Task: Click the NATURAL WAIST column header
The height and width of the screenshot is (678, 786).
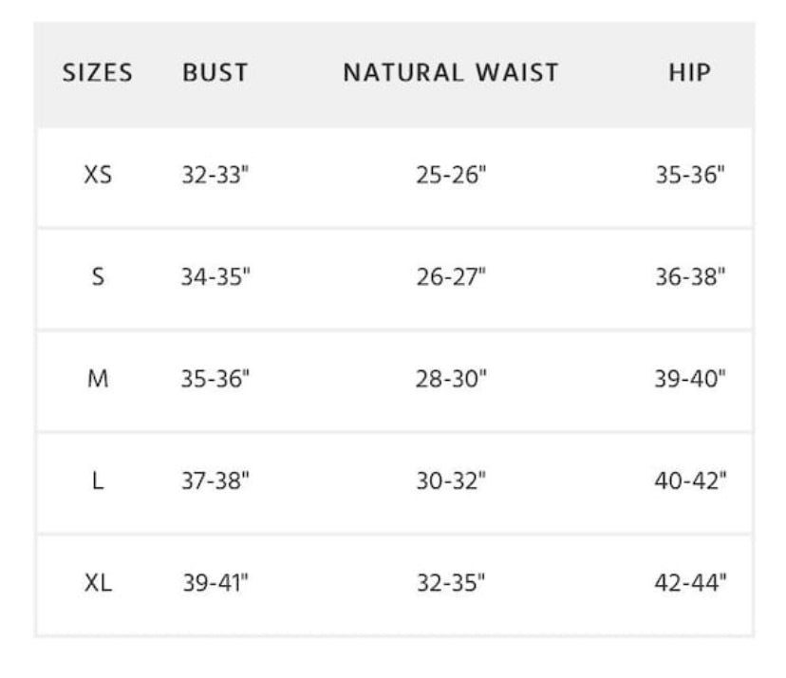Action: 451,73
